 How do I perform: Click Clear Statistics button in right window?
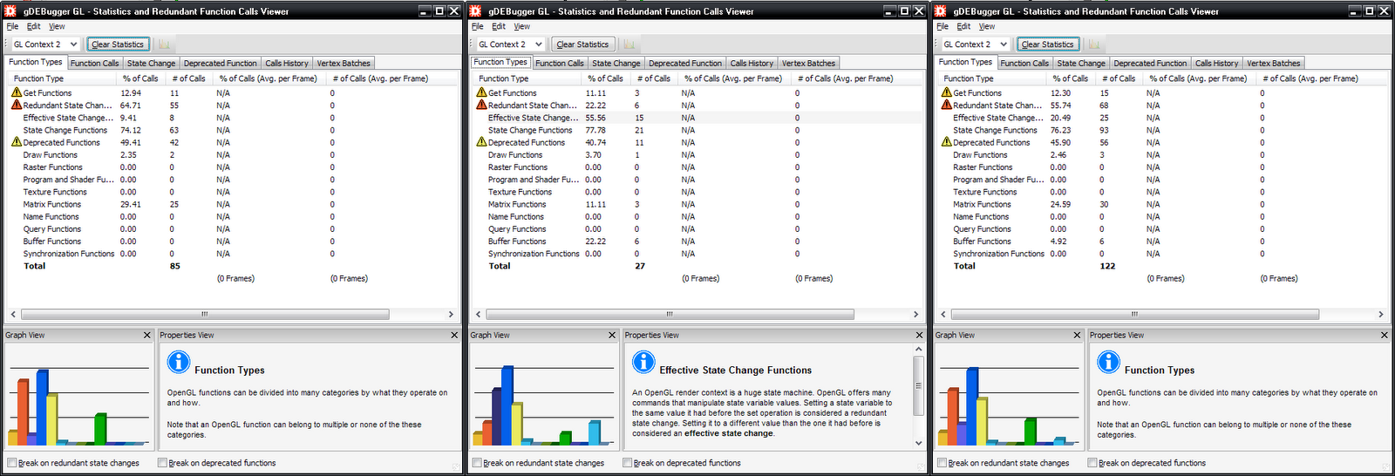point(1047,44)
